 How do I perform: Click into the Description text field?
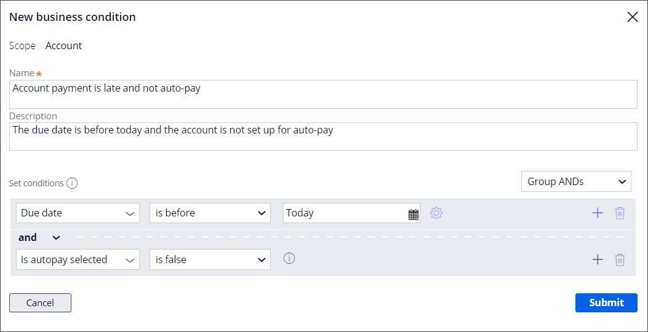pyautogui.click(x=323, y=136)
